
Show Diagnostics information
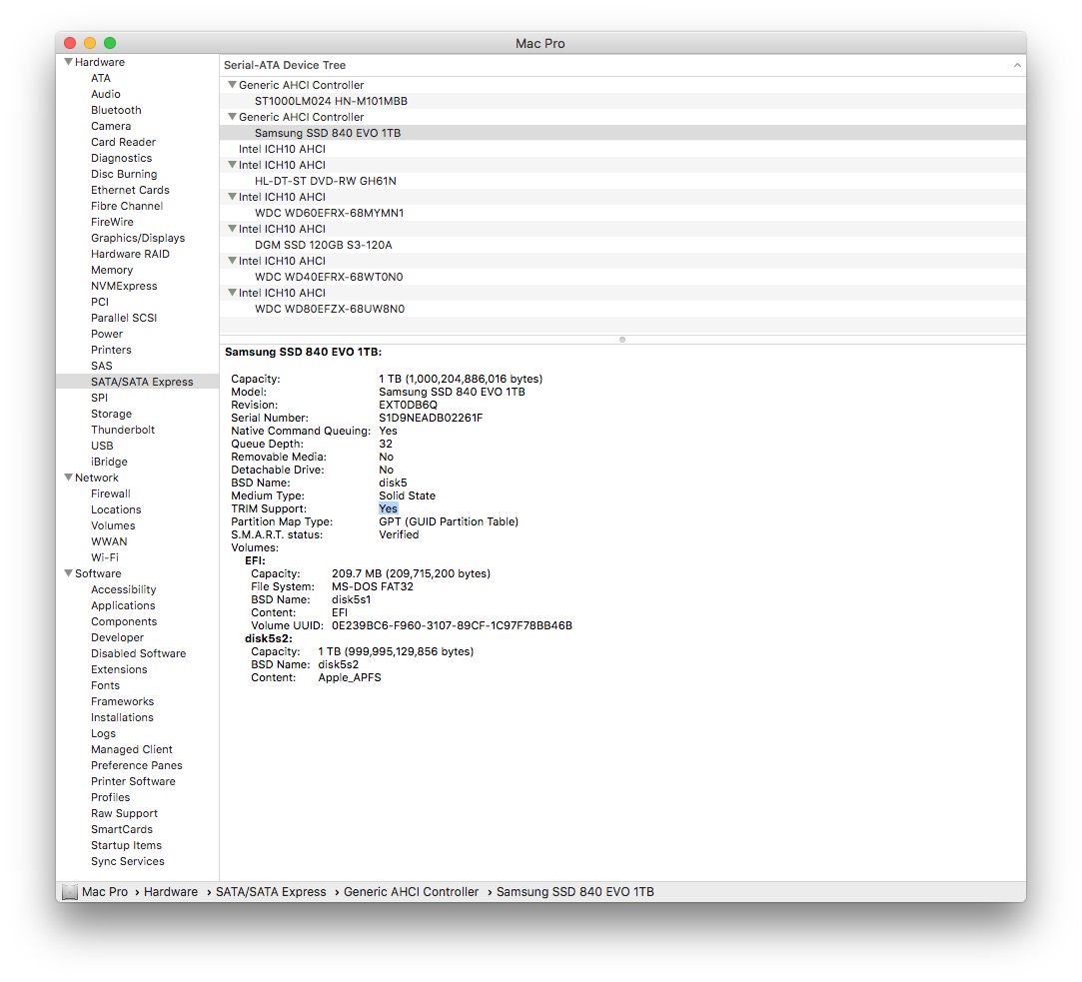pyautogui.click(x=122, y=158)
